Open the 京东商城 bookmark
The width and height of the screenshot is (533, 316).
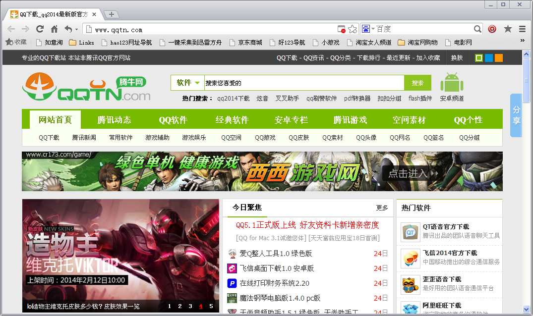tap(246, 43)
